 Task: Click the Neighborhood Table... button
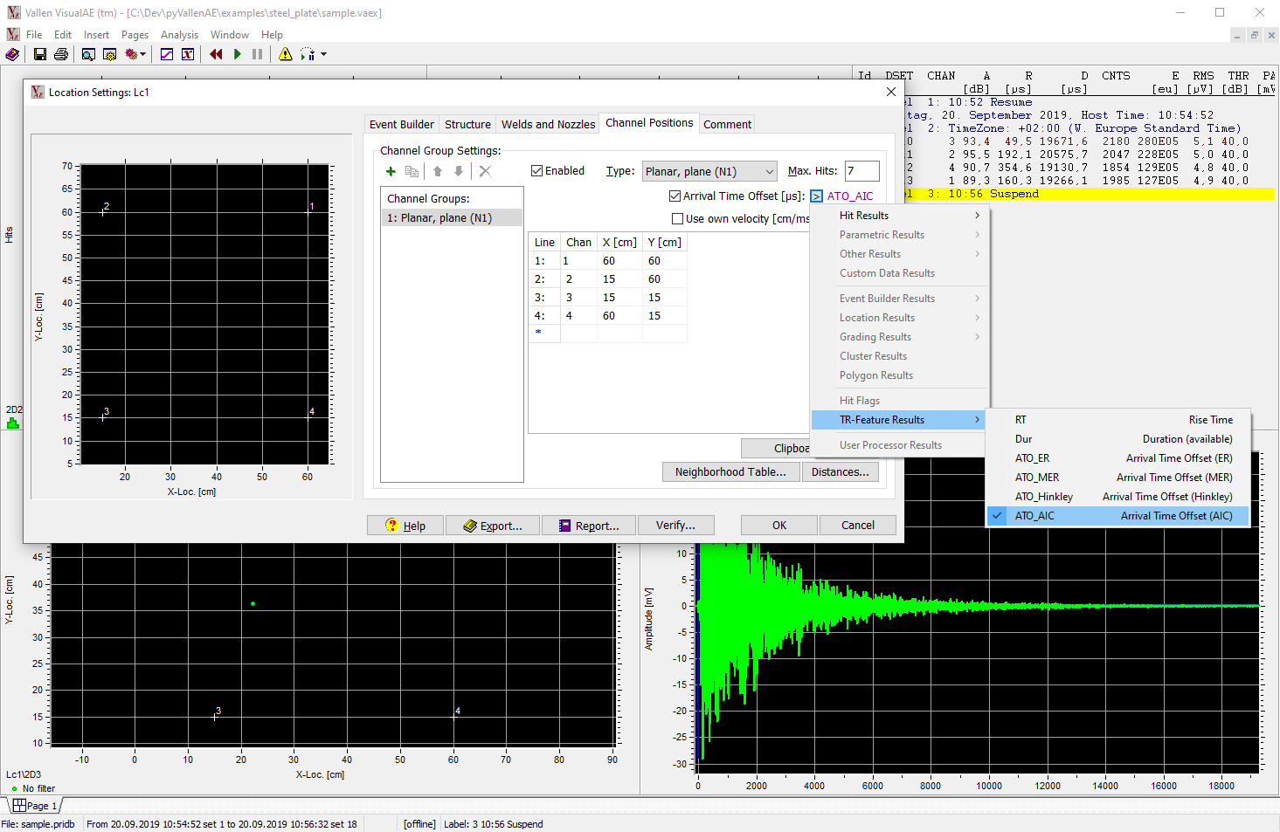coord(730,472)
